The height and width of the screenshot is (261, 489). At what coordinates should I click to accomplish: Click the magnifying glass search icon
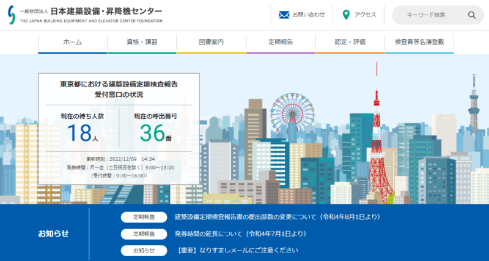click(x=471, y=15)
